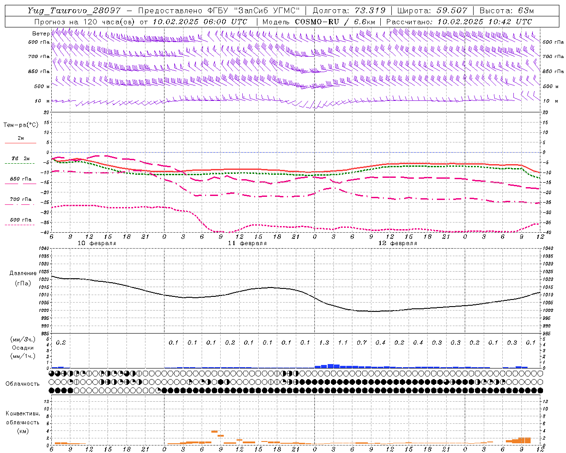Image resolution: width=566 pixels, height=453 pixels.
Task: Select the latitude value Широта: 59.507
Action: (432, 11)
